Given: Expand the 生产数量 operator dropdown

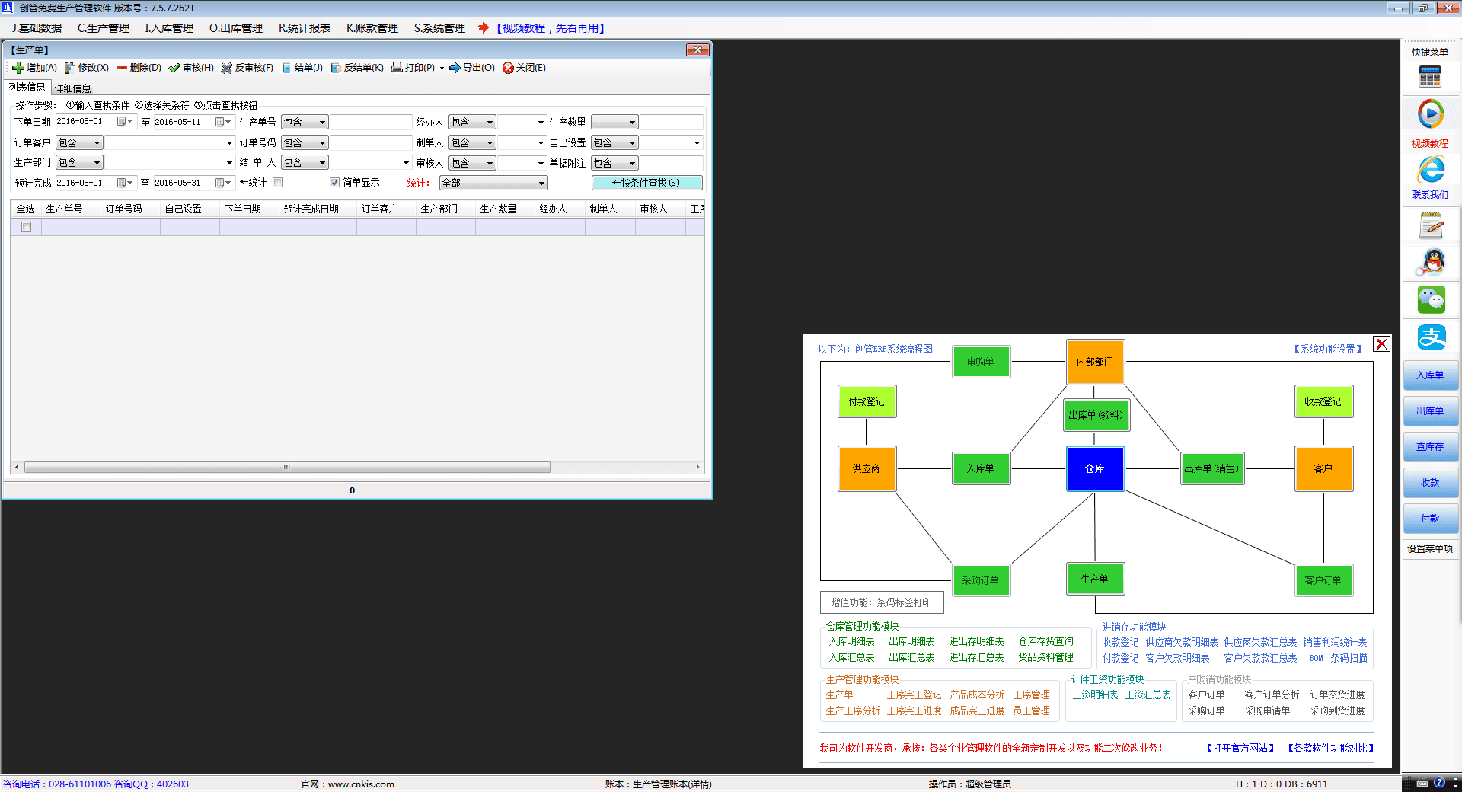Looking at the screenshot, I should click(614, 123).
